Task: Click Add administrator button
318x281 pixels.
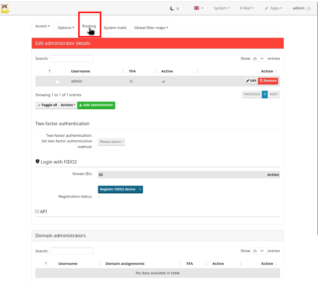Action: point(96,105)
